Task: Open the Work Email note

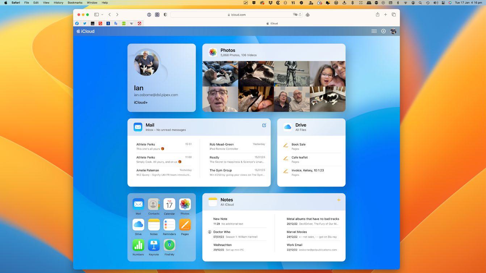Action: 313,247
